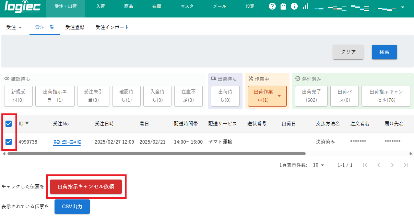Click the info icon in the top bar
This screenshot has height=221, width=414.
pos(294,6)
